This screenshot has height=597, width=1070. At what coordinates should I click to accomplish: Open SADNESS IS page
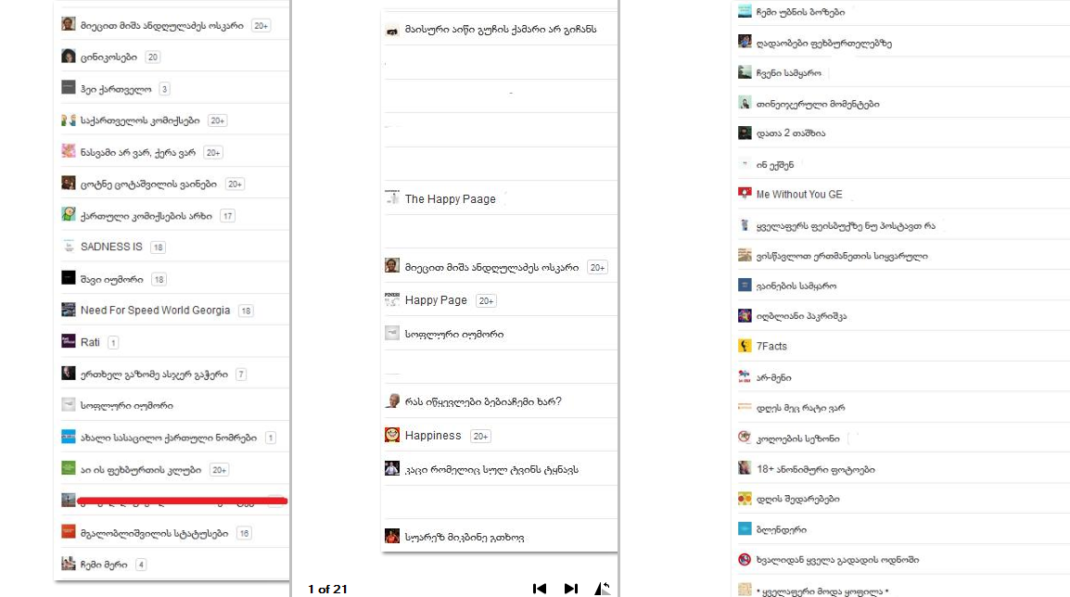111,247
